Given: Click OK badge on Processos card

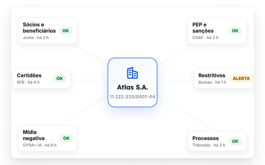Looking at the screenshot, I should pyautogui.click(x=235, y=141).
